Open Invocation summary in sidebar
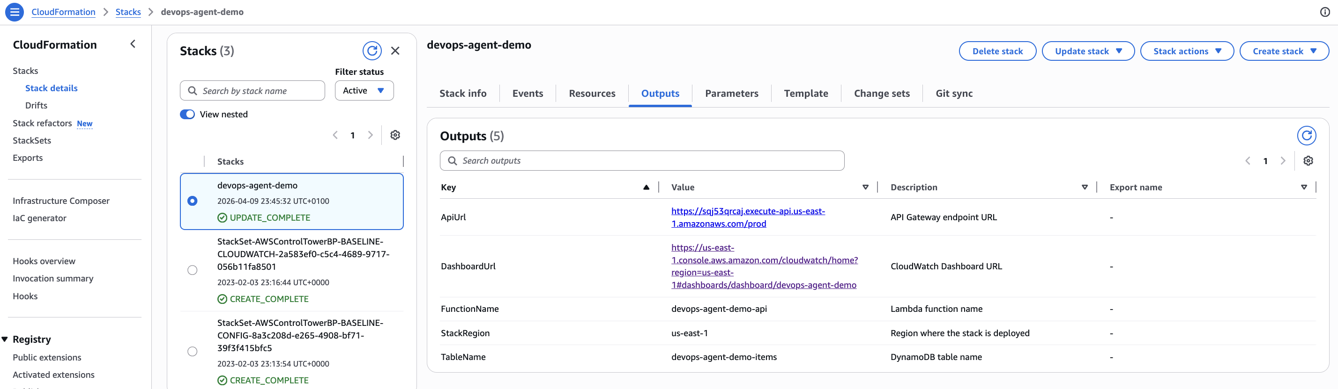 pos(53,279)
